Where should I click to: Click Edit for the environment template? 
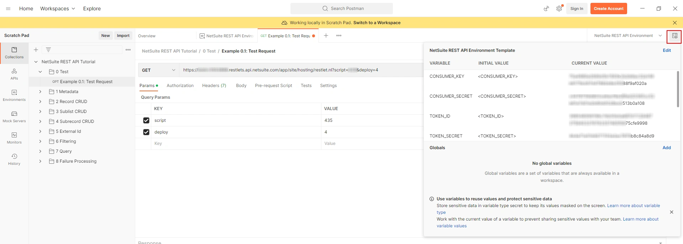(x=667, y=50)
